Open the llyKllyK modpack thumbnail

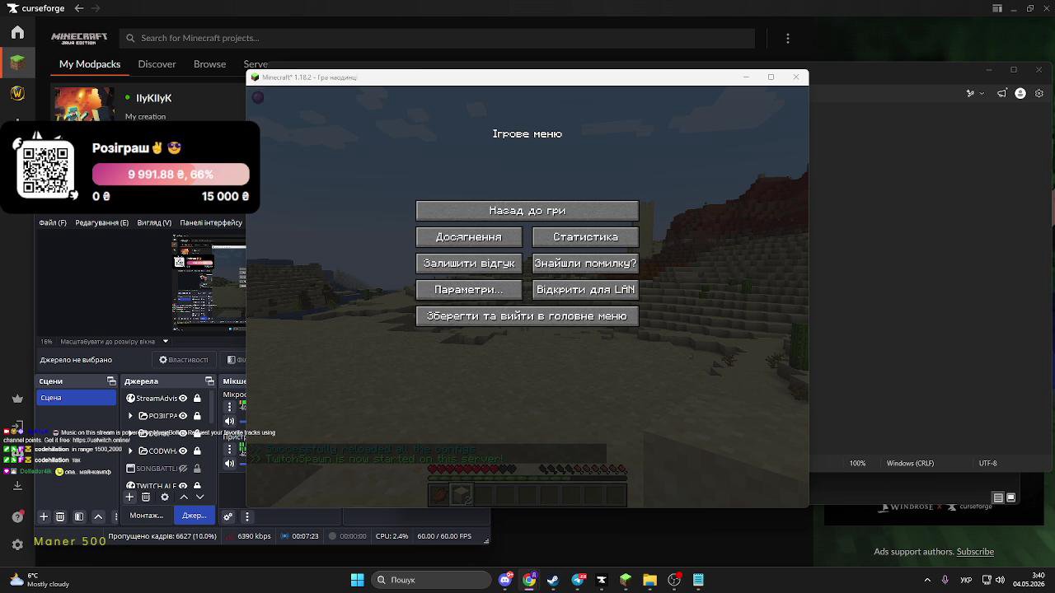(84, 104)
